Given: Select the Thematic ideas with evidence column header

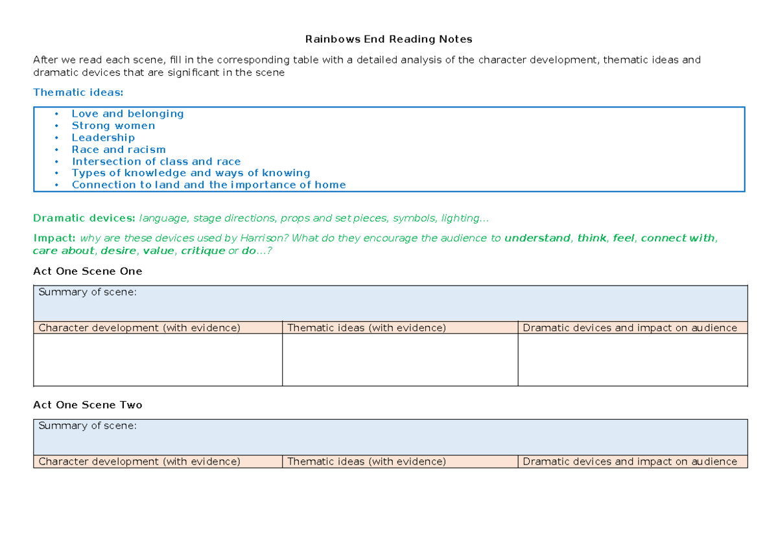Looking at the screenshot, I should point(367,328).
